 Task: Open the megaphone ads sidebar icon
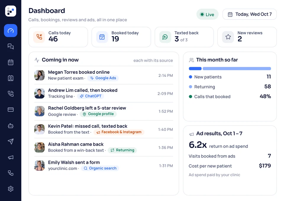(11, 157)
